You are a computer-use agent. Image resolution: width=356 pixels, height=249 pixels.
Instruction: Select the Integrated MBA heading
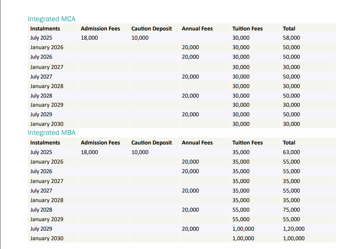[x=51, y=133]
